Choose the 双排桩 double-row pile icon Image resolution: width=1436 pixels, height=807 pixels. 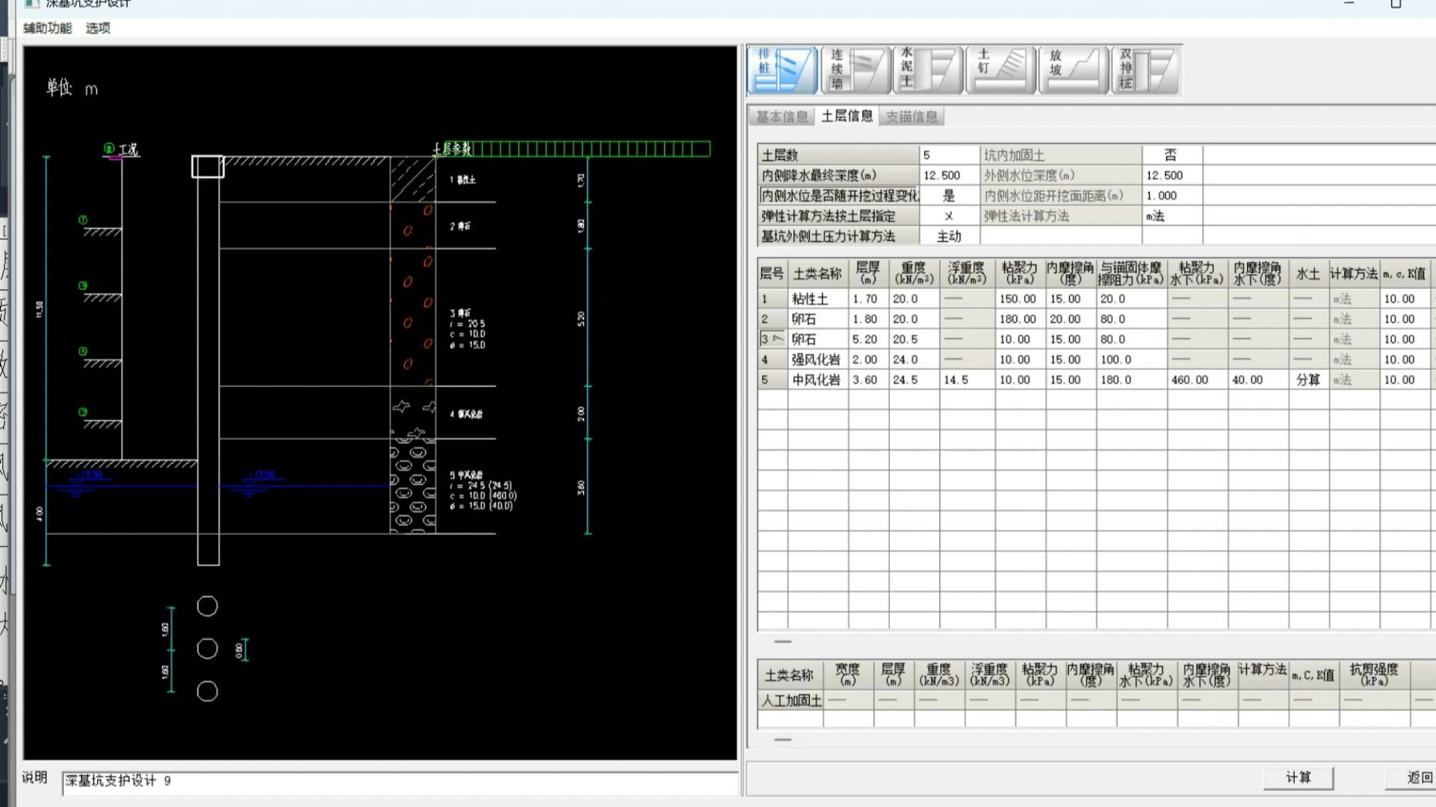(x=1145, y=70)
